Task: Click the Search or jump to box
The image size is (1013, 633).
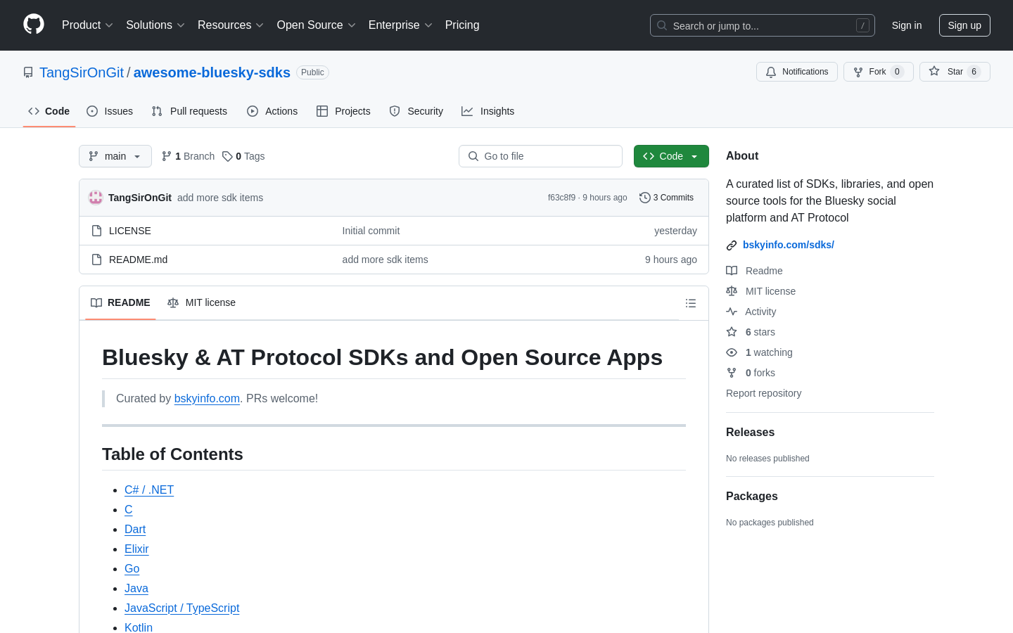Action: tap(762, 25)
